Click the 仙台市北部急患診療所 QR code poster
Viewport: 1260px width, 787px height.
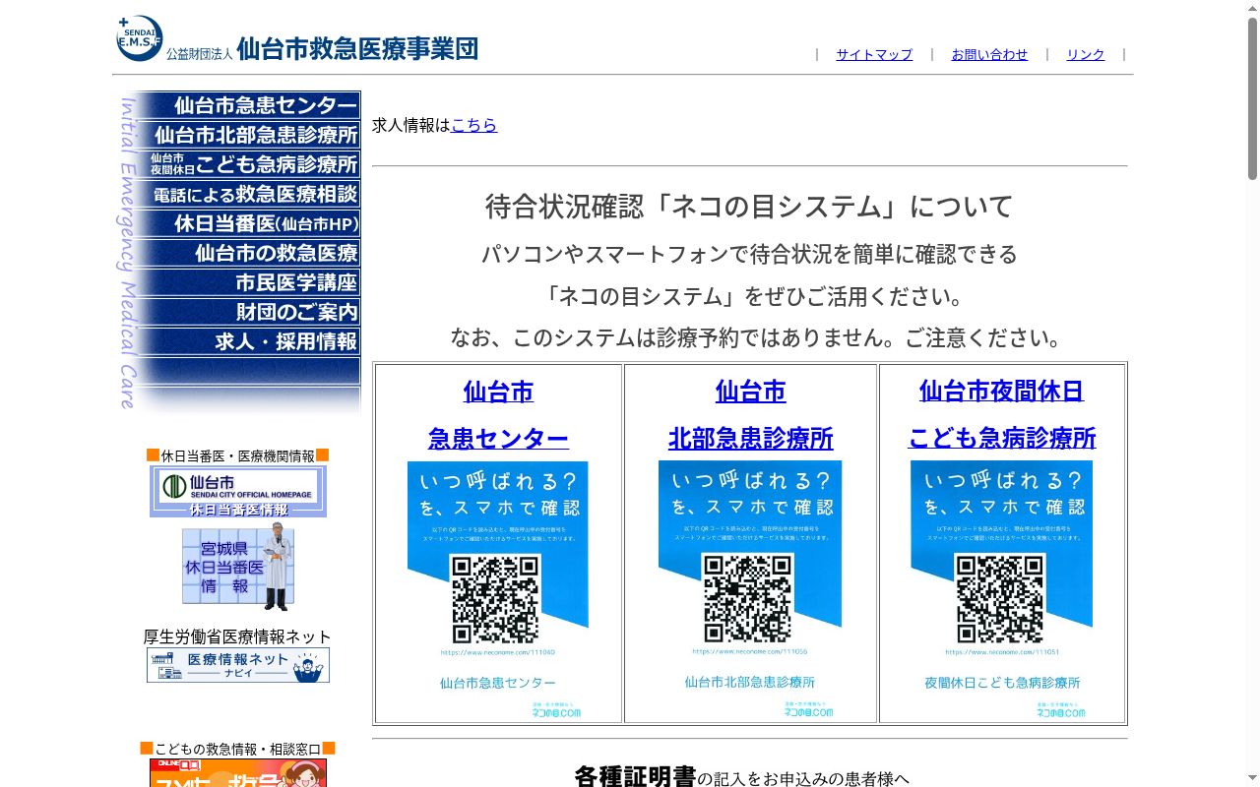tap(750, 587)
